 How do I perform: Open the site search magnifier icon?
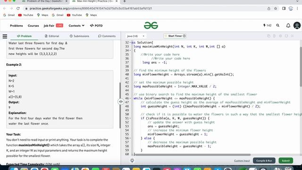tap(278, 25)
